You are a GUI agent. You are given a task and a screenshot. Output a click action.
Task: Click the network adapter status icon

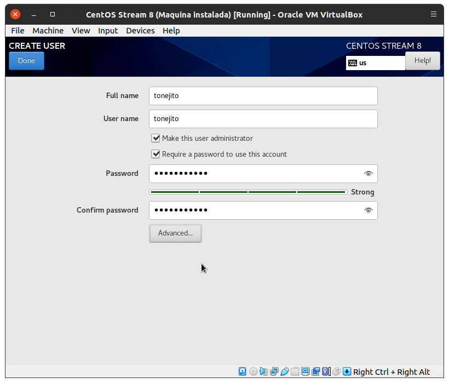274,371
